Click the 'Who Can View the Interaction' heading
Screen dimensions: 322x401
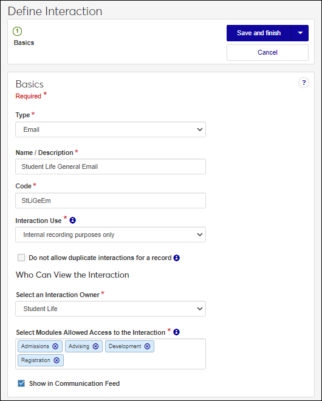point(72,275)
